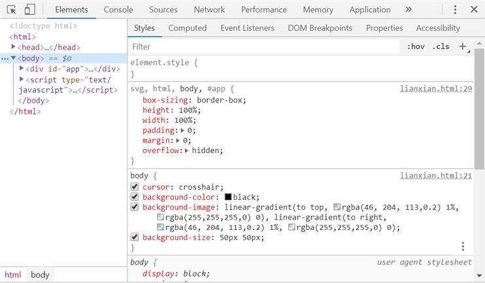The image size is (485, 283).
Task: Toggle the .cls element classes button
Action: point(441,46)
